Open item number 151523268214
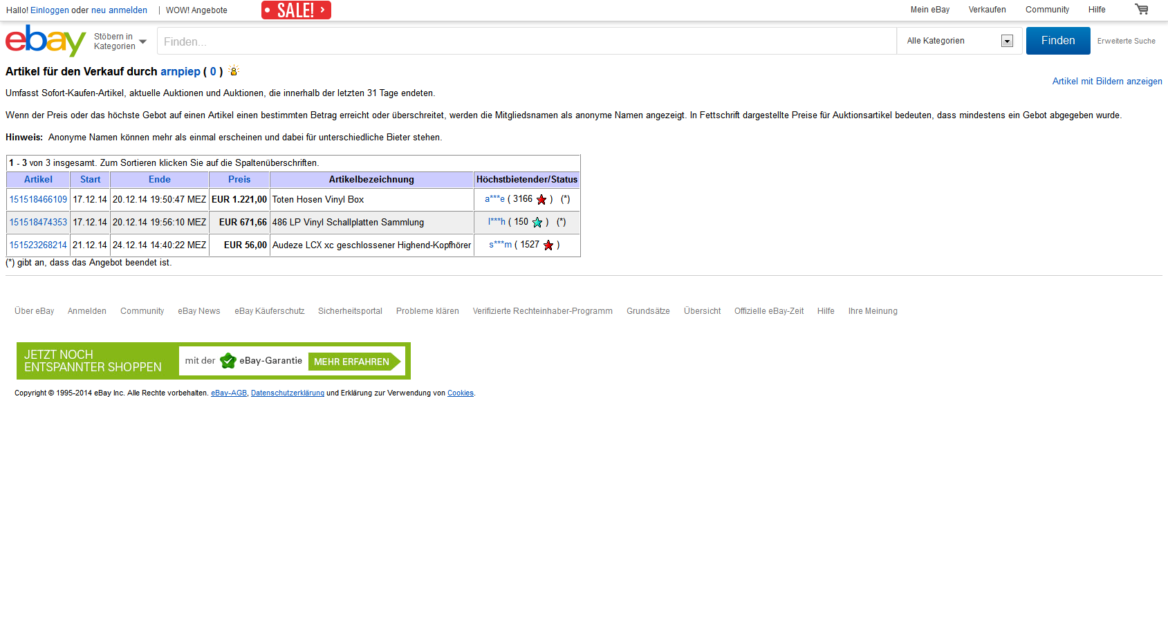1168x625 pixels. 38,245
